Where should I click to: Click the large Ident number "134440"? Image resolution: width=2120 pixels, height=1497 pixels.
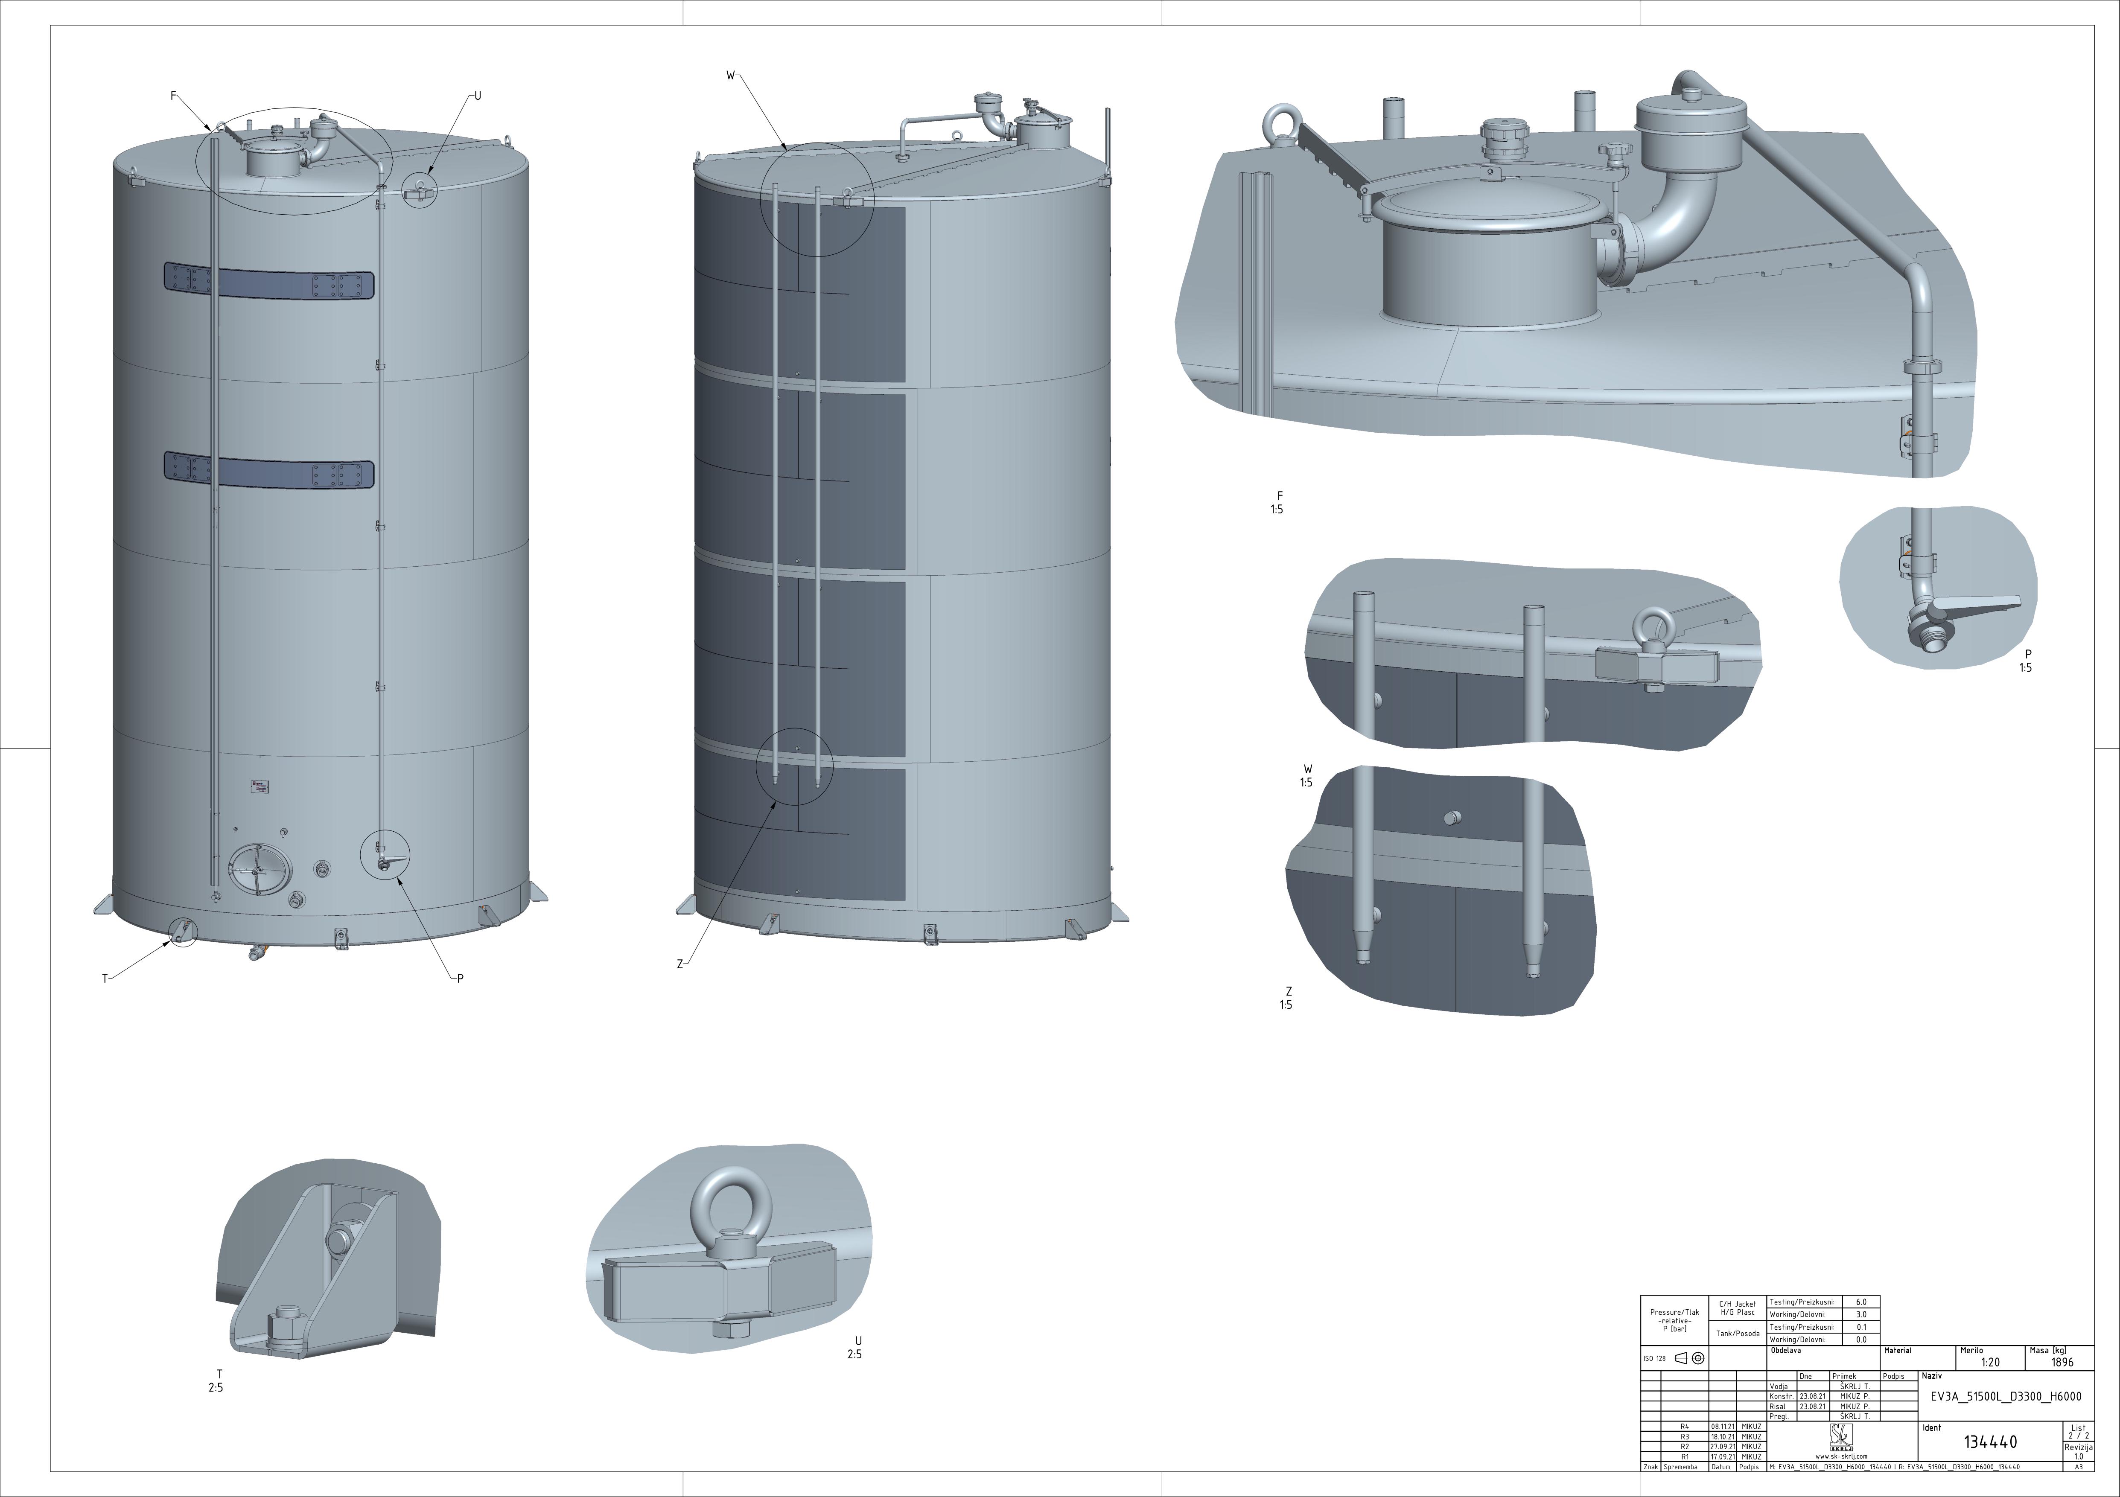[x=1990, y=1442]
